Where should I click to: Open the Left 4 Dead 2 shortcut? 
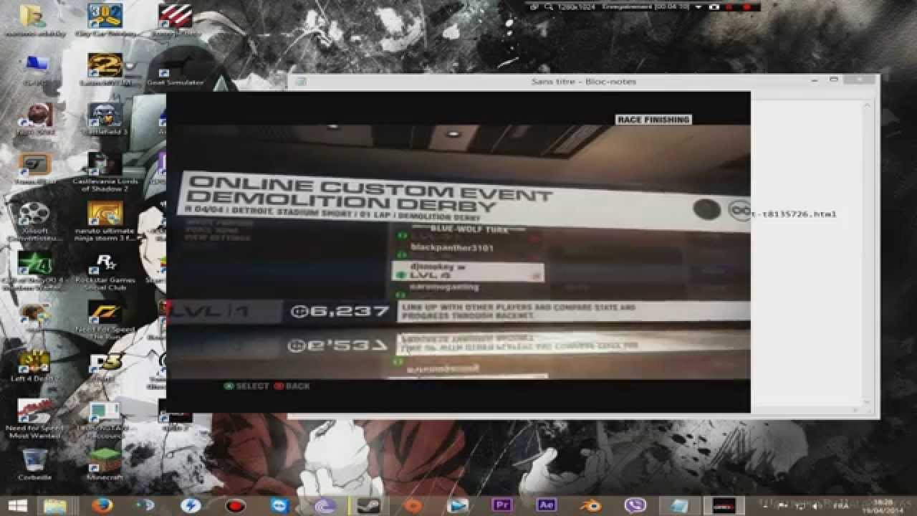(34, 365)
